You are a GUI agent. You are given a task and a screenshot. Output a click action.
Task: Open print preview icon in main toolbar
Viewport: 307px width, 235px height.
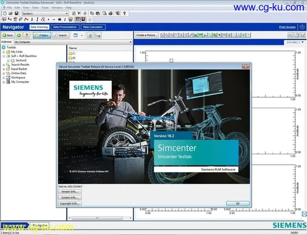point(104,13)
